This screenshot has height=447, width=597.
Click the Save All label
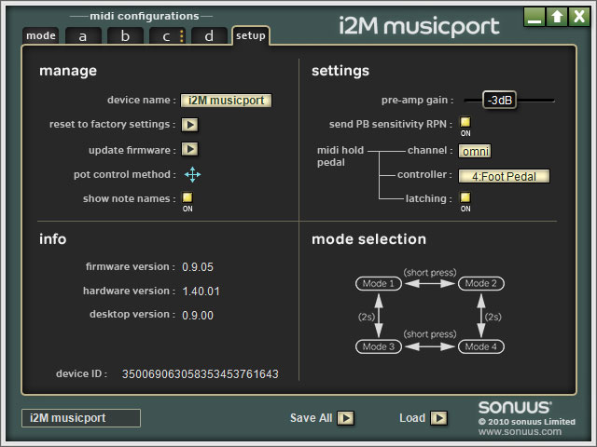click(x=311, y=418)
